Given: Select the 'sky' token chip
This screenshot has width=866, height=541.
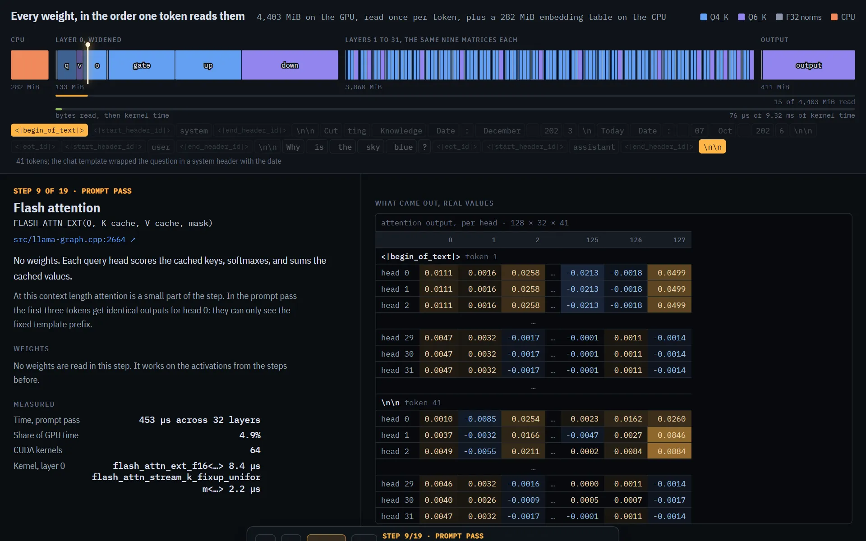Looking at the screenshot, I should (x=373, y=147).
